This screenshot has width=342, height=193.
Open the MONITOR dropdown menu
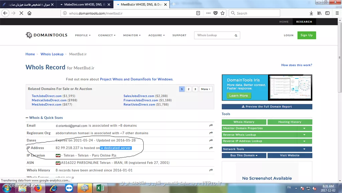tap(132, 35)
